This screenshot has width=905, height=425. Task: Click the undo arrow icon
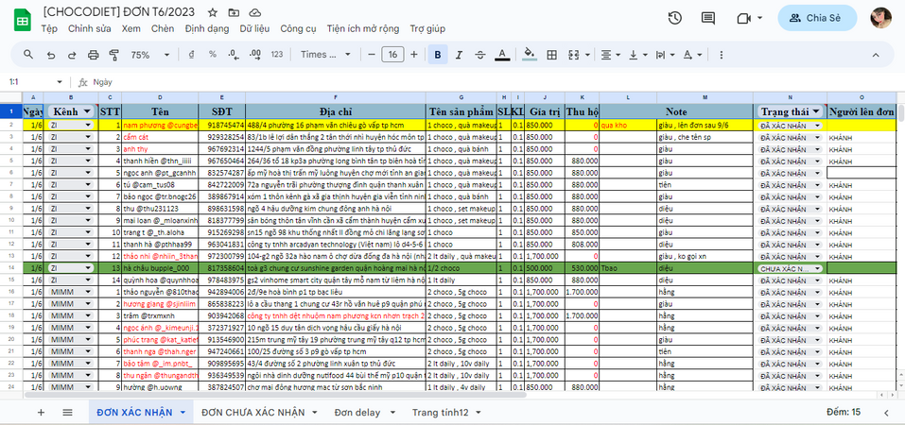pyautogui.click(x=51, y=55)
